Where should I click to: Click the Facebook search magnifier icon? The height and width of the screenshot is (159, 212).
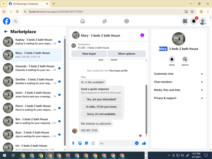click(x=15, y=21)
